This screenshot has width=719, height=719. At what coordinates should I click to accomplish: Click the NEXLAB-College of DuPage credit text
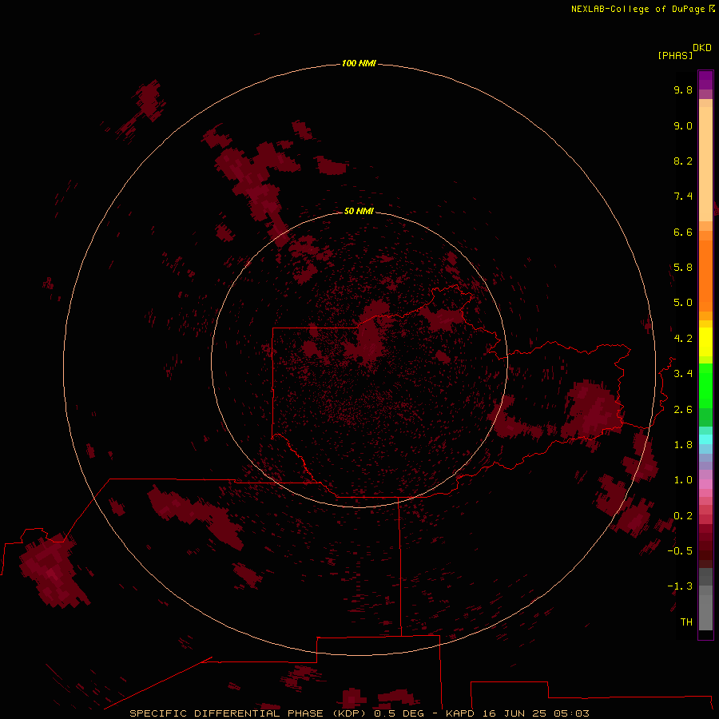[x=638, y=9]
